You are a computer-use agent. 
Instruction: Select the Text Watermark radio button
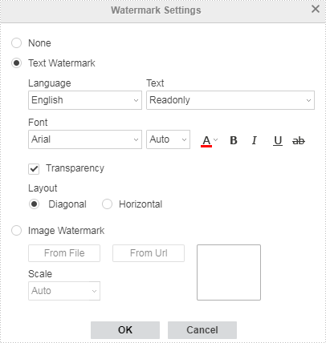16,63
